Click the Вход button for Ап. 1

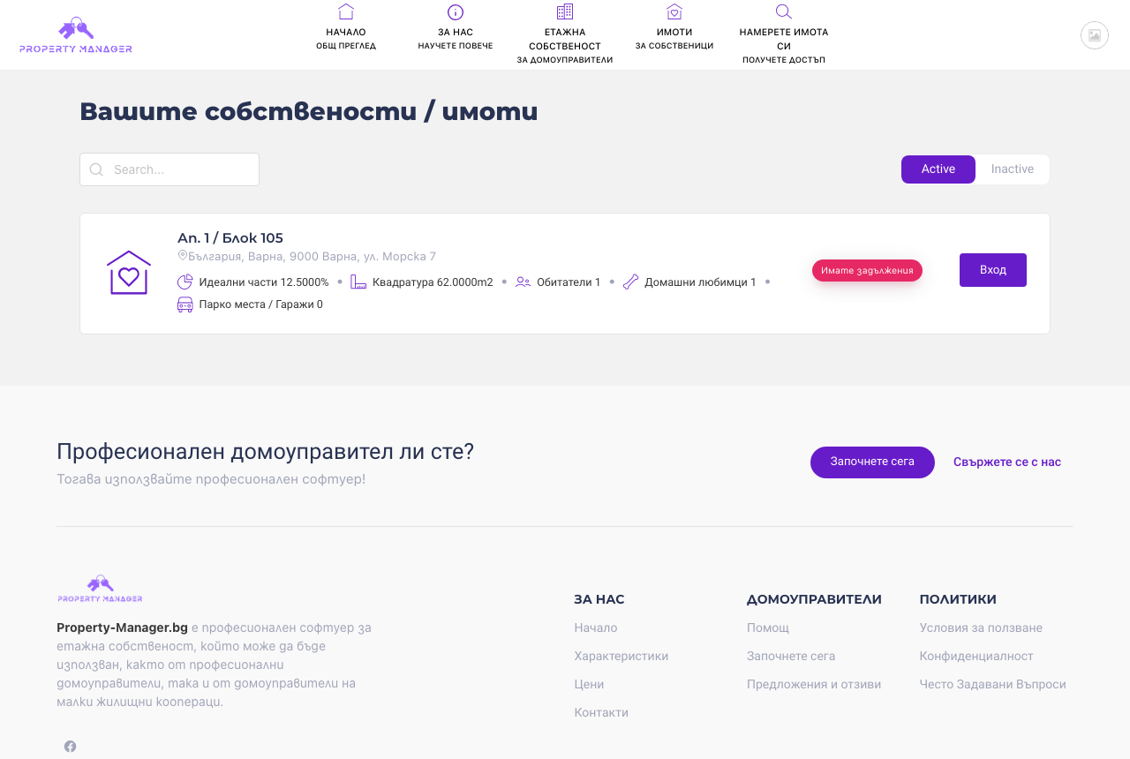click(x=993, y=270)
